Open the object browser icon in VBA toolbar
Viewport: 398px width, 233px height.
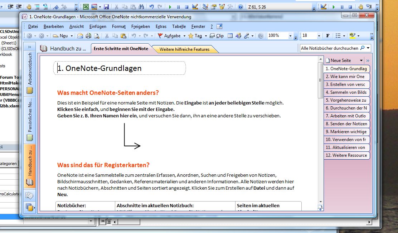tap(222, 7)
